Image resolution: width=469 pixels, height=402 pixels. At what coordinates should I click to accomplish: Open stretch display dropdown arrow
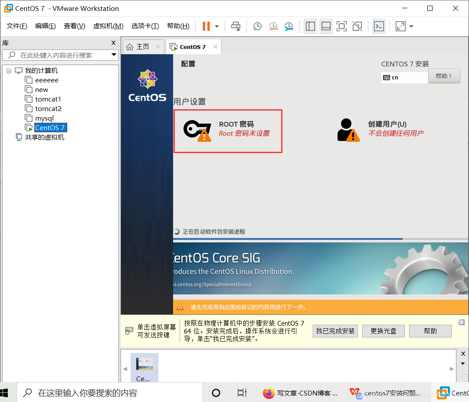pos(411,26)
